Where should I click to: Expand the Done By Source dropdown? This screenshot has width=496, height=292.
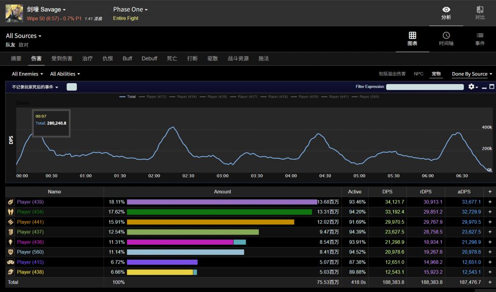point(472,74)
